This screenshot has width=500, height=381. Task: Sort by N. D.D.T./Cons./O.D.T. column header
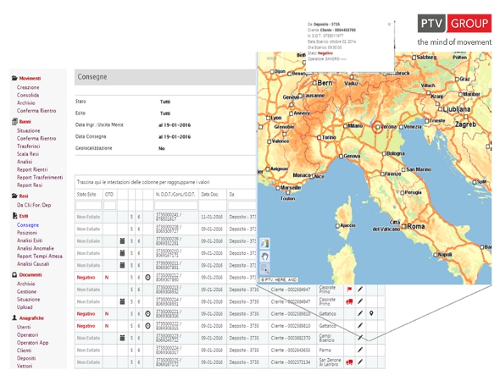point(175,195)
